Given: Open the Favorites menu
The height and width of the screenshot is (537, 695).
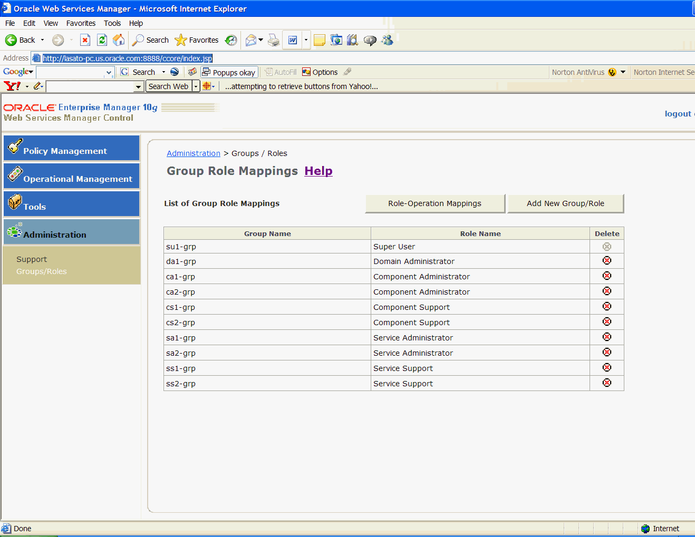Looking at the screenshot, I should (x=81, y=23).
